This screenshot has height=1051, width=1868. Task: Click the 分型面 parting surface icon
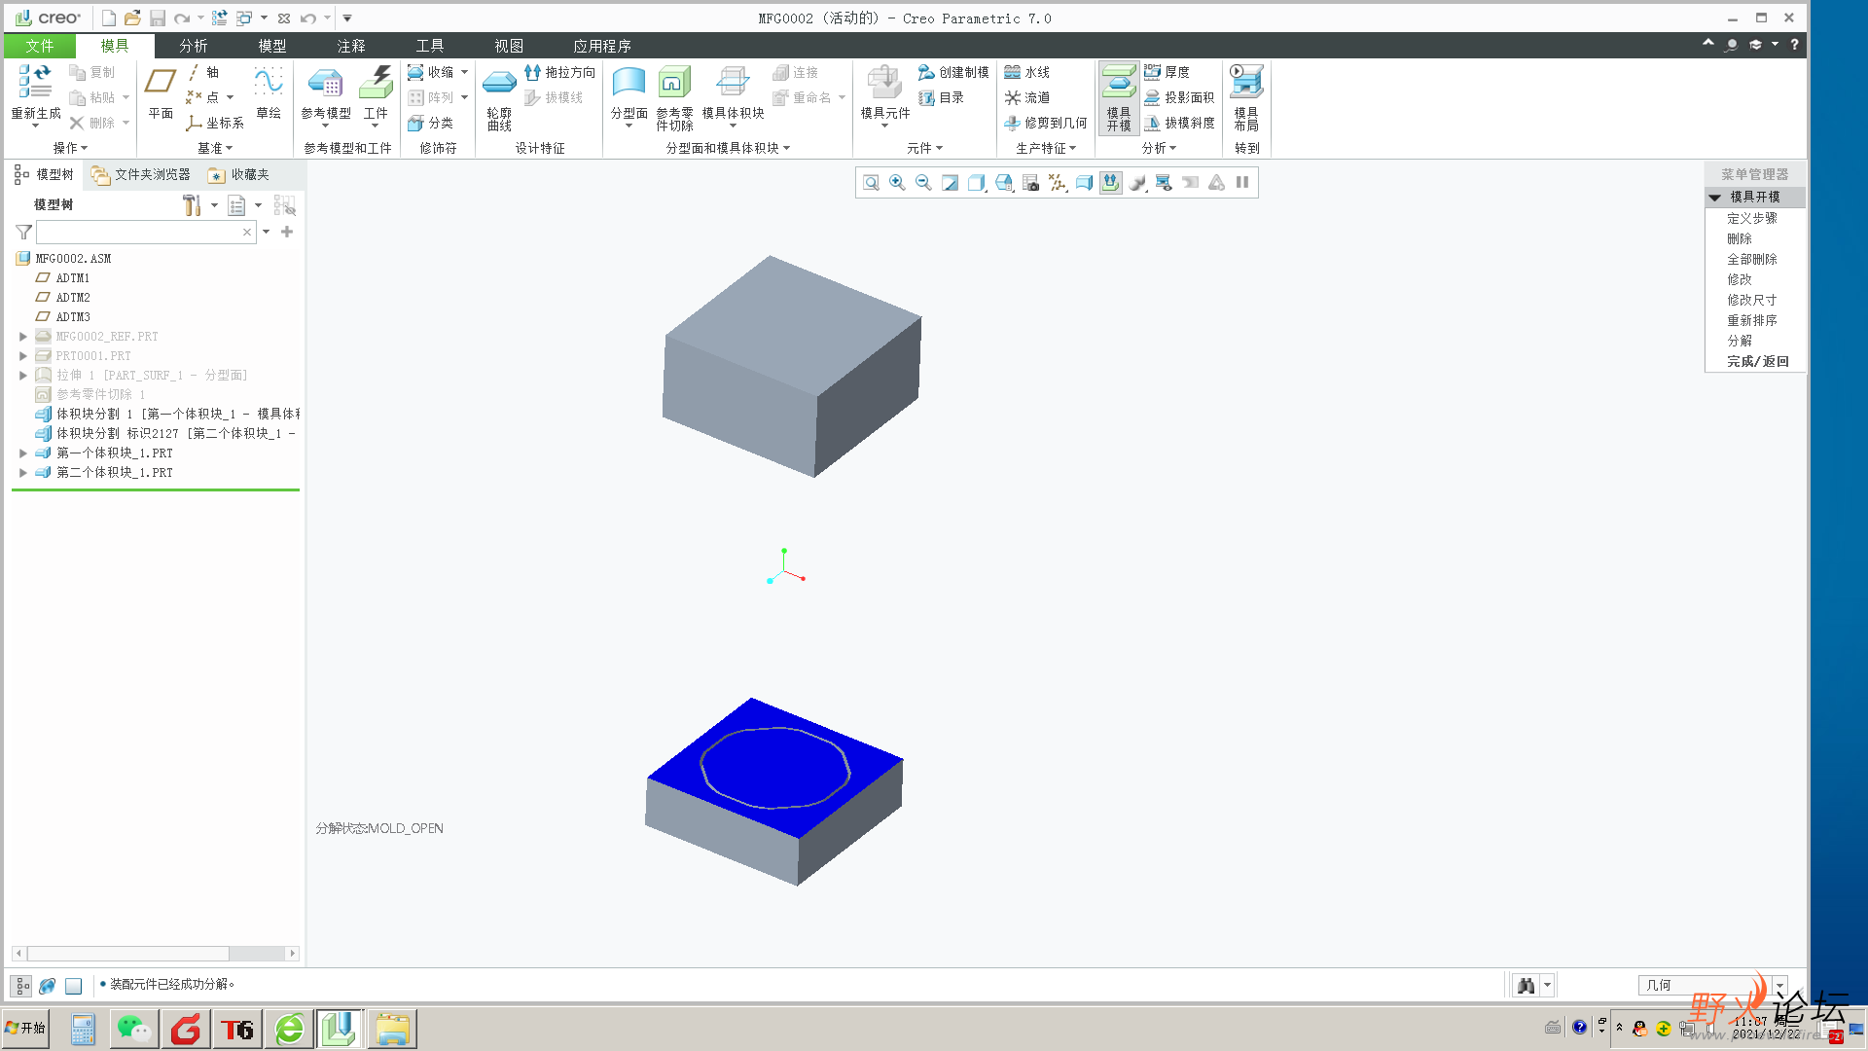pos(629,95)
